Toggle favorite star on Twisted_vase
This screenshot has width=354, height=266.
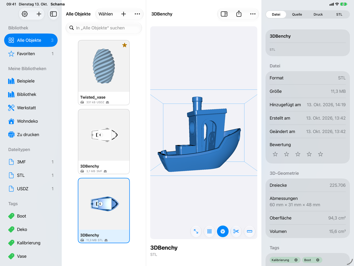(x=125, y=45)
